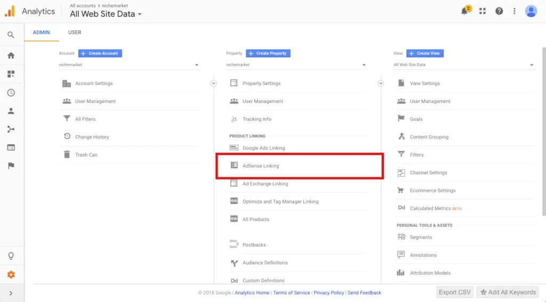
Task: Open the search icon in sidebar
Action: click(x=11, y=35)
